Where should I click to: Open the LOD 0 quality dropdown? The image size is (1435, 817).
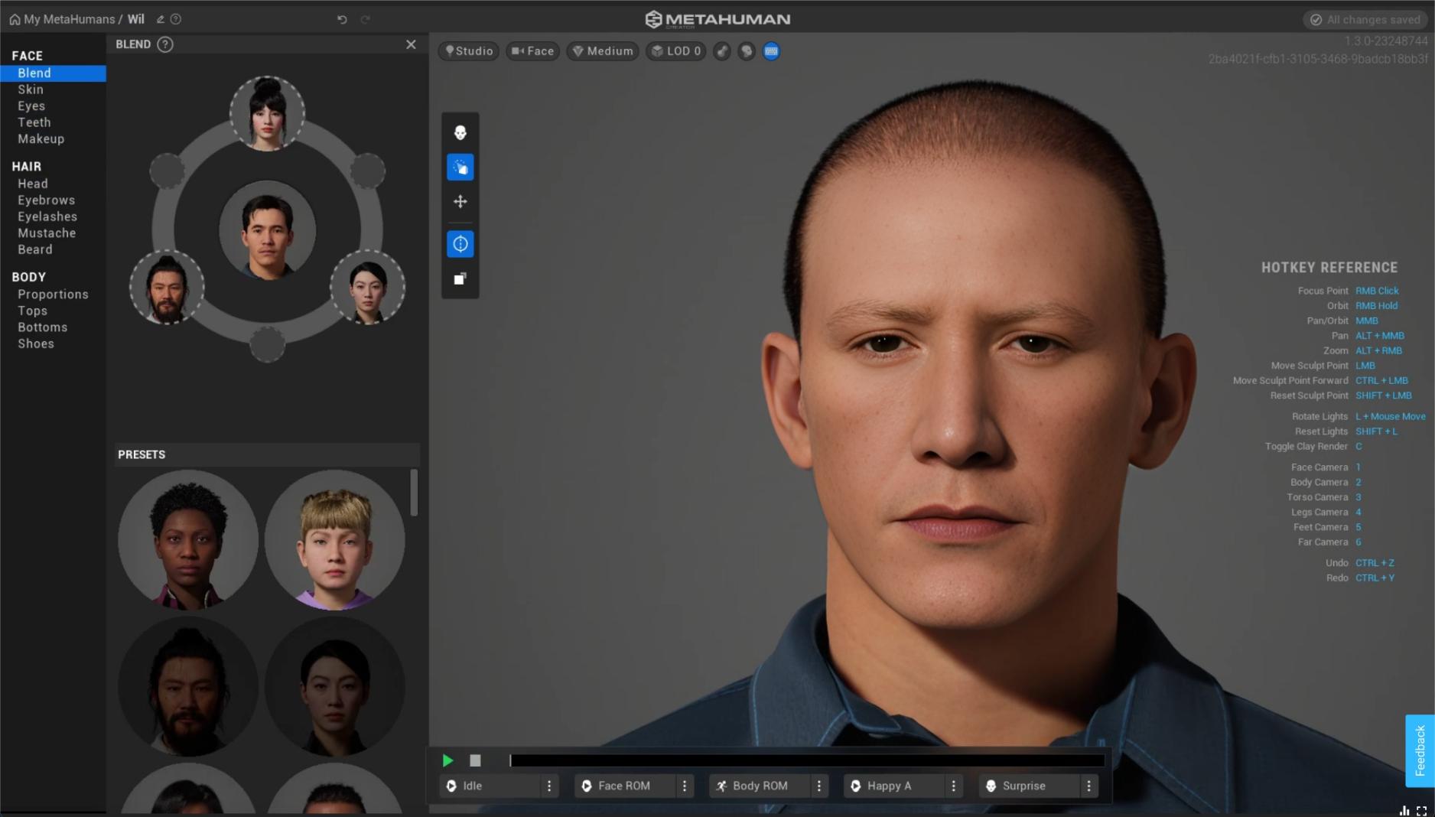pos(675,50)
